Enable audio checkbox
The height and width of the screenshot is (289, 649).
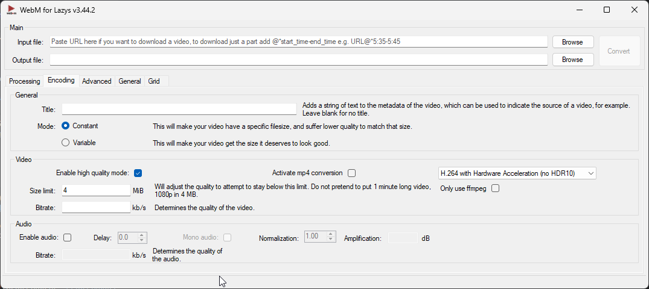pyautogui.click(x=68, y=237)
